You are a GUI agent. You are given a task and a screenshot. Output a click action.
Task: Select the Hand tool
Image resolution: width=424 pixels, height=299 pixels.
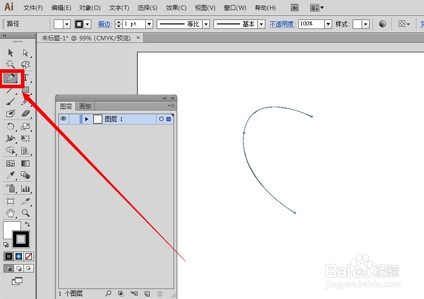coord(10,213)
